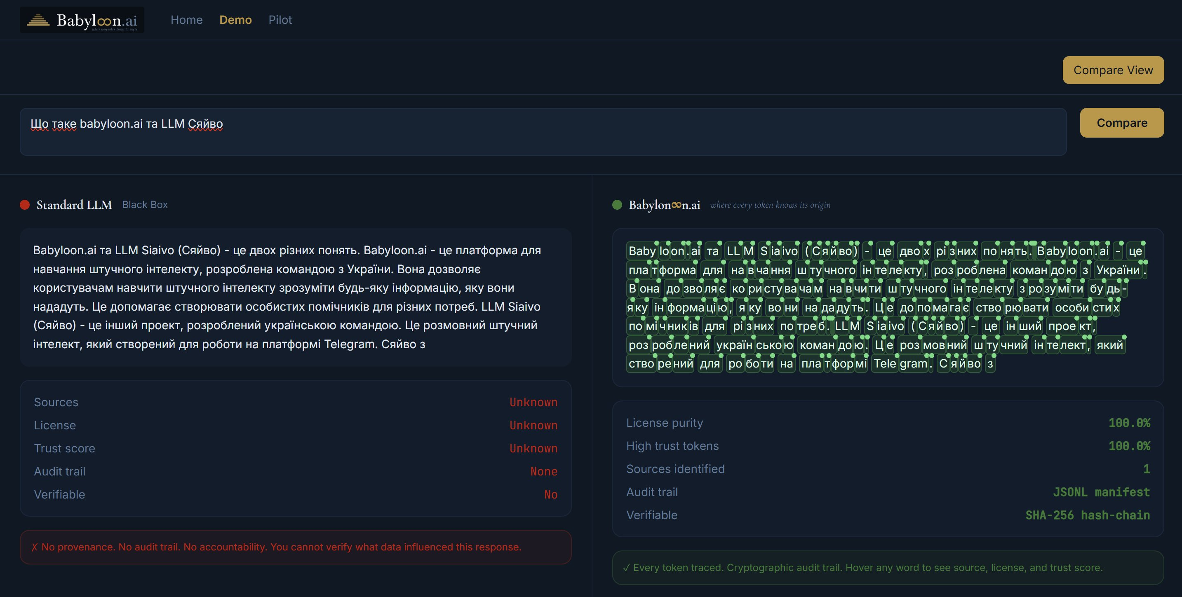Select the License "Unknown" value
The height and width of the screenshot is (597, 1182).
(533, 425)
